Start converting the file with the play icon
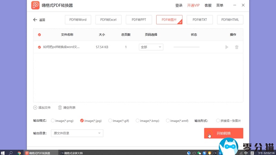 point(227,47)
